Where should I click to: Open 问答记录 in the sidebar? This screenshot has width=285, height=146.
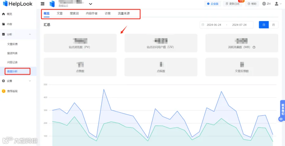click(x=12, y=62)
